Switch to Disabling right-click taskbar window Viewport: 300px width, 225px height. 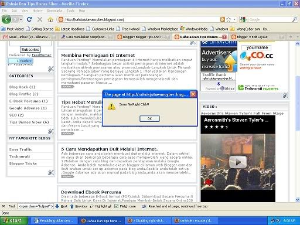click(x=148, y=221)
